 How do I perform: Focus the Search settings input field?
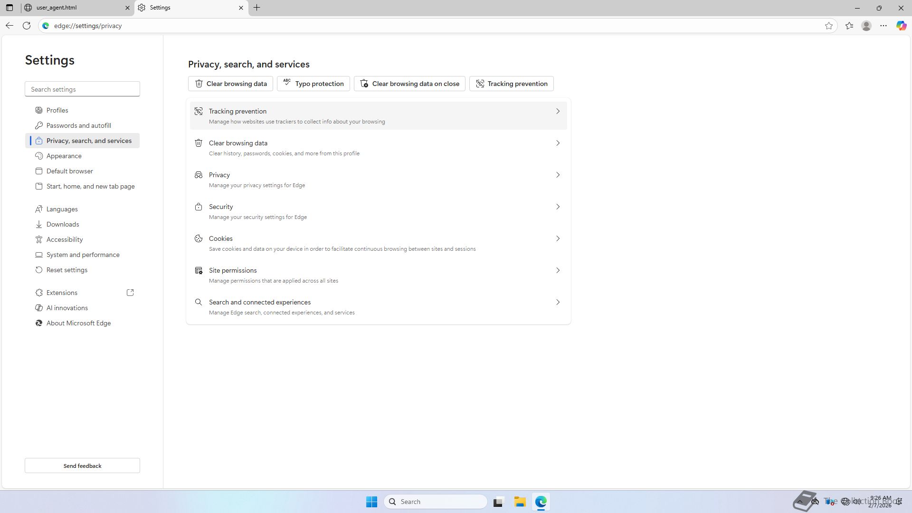[x=82, y=89]
